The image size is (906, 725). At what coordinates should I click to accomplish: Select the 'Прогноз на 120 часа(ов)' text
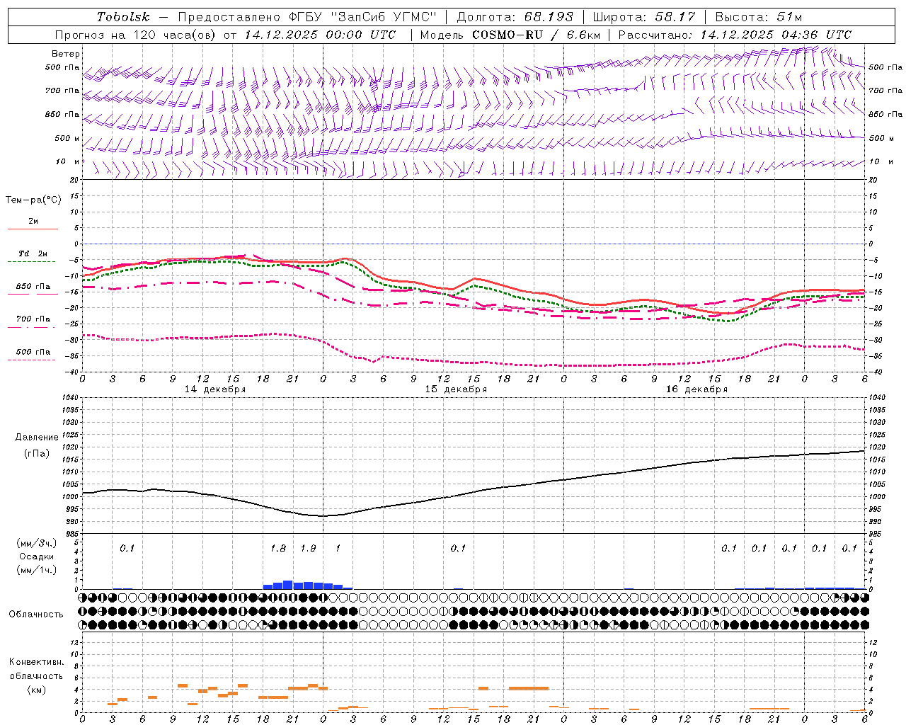tap(136, 35)
